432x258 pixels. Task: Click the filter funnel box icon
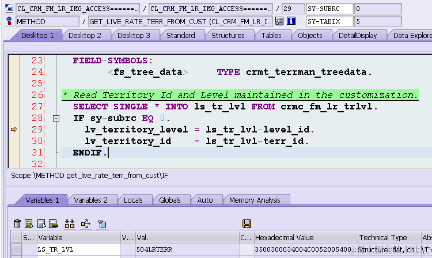(102, 223)
